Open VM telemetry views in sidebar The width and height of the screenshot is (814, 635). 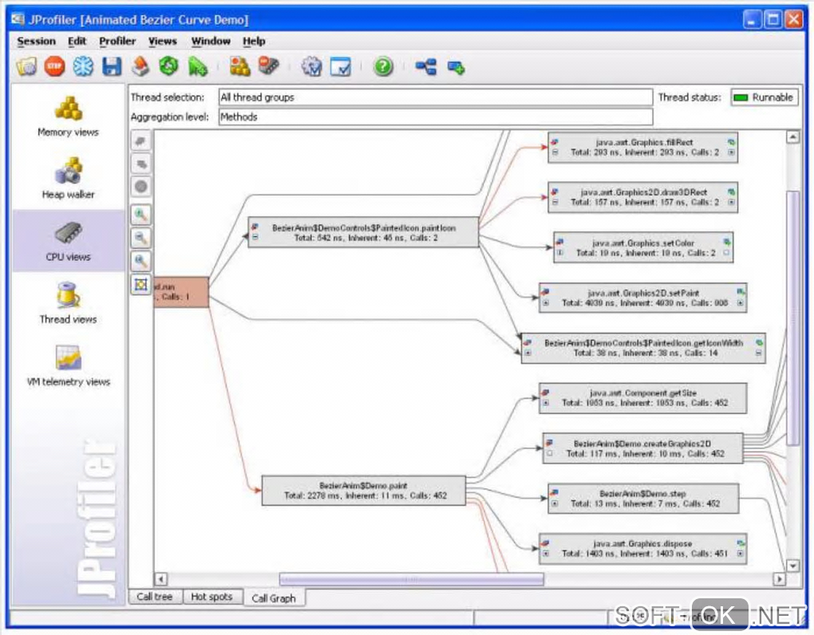[x=68, y=366]
